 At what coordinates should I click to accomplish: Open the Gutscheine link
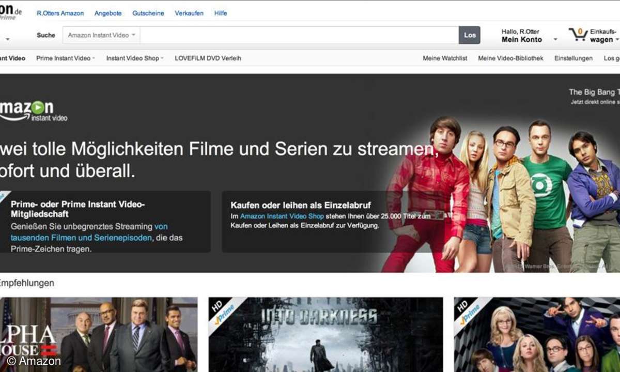[148, 13]
